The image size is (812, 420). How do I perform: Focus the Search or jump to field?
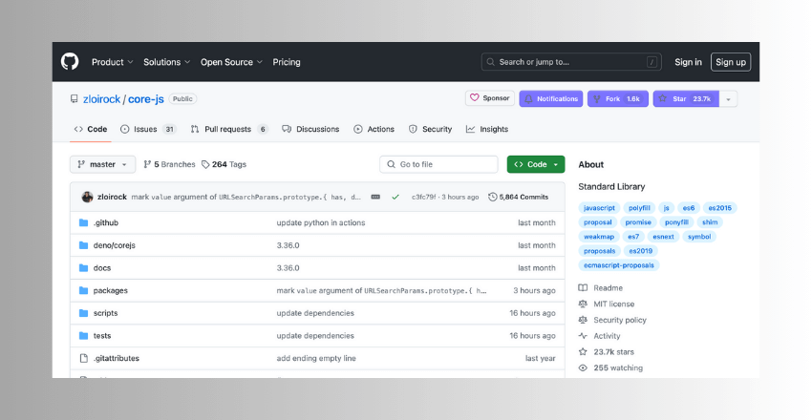pyautogui.click(x=571, y=62)
